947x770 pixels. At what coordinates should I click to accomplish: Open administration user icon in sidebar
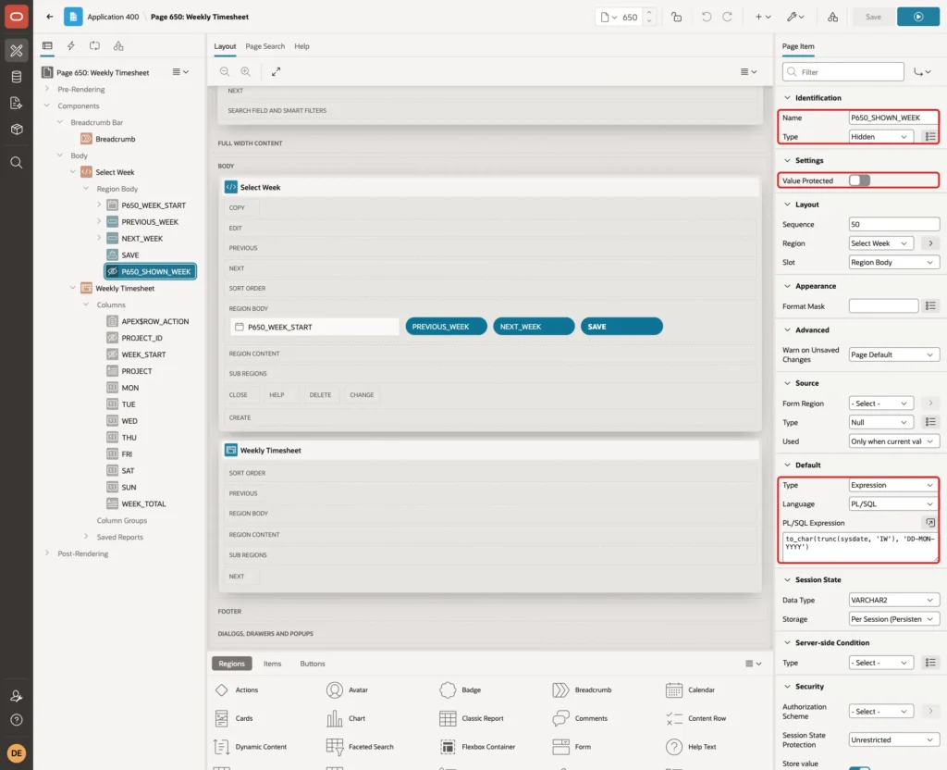[x=17, y=696]
